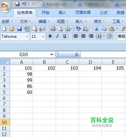Customize Quick Access Toolbar dropdown
The width and height of the screenshot is (126, 137).
coord(47,4)
